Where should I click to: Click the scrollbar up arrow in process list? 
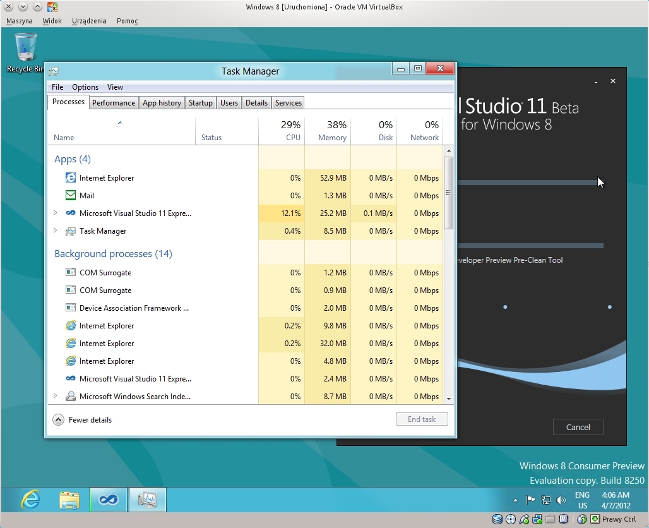449,151
